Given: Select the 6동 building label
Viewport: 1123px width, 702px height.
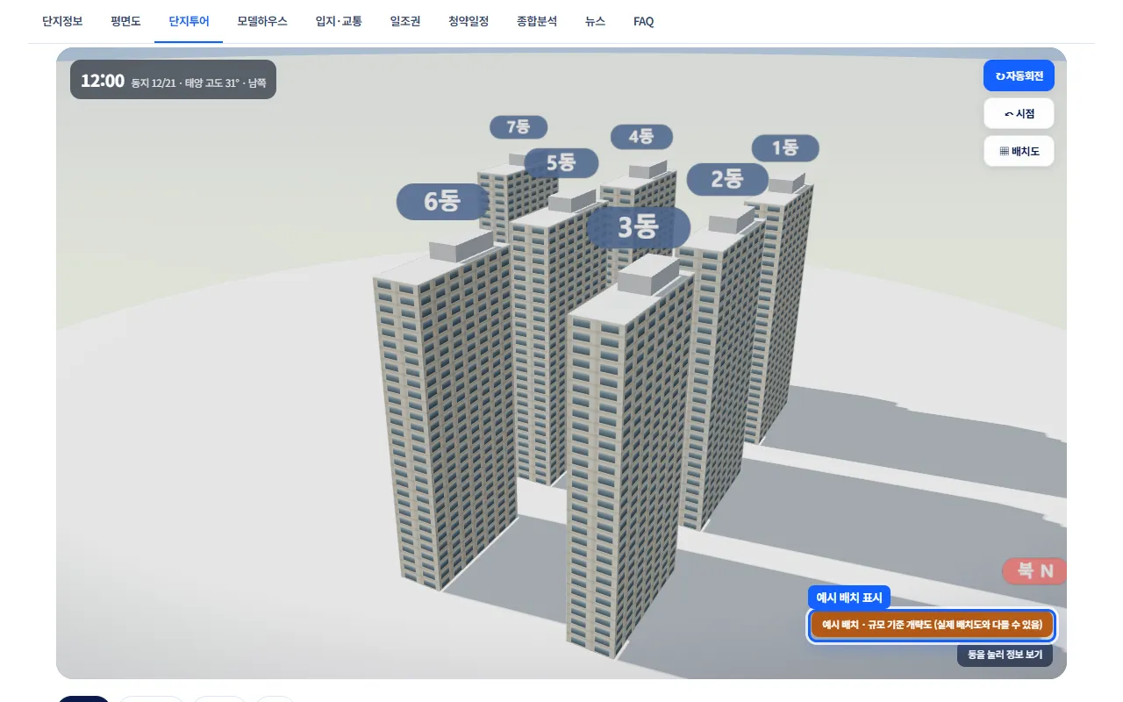Looking at the screenshot, I should point(442,202).
